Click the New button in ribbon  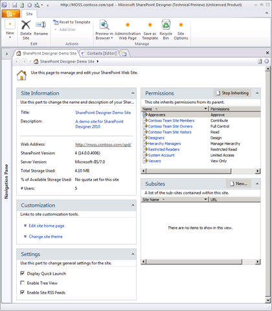10,29
